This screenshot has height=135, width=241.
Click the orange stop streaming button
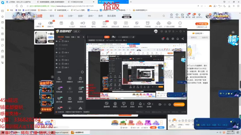click(x=179, y=104)
